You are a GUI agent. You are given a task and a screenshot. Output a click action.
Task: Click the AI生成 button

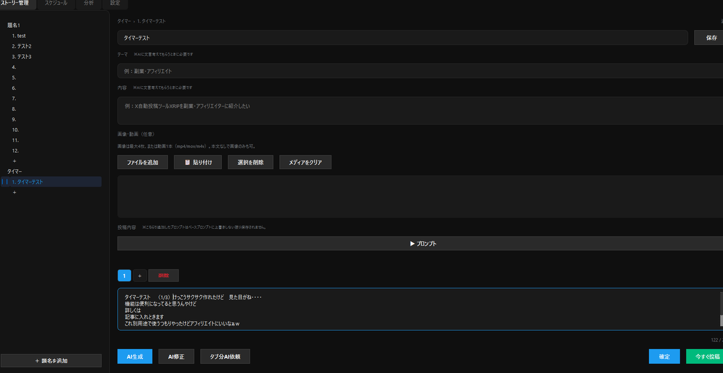135,356
